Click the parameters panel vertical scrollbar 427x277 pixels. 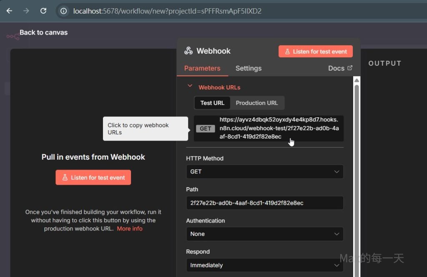coord(357,166)
